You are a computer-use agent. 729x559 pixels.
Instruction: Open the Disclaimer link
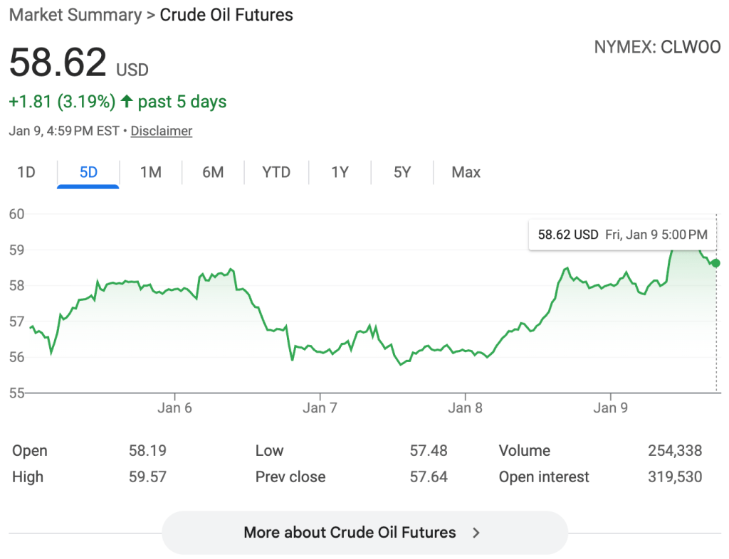162,131
